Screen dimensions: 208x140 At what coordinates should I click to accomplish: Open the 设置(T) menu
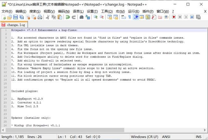tap(92, 12)
